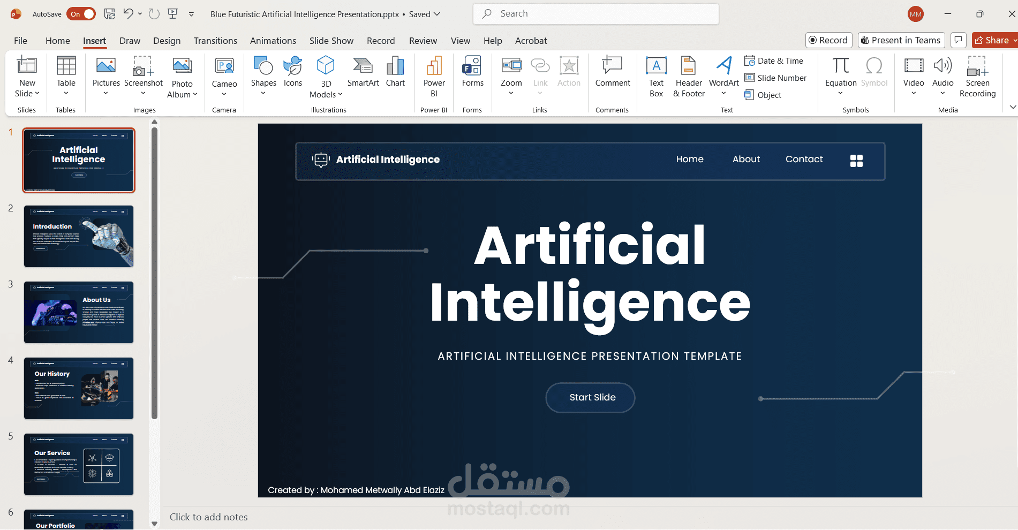Click the Share button
1018x530 pixels.
[x=992, y=40]
